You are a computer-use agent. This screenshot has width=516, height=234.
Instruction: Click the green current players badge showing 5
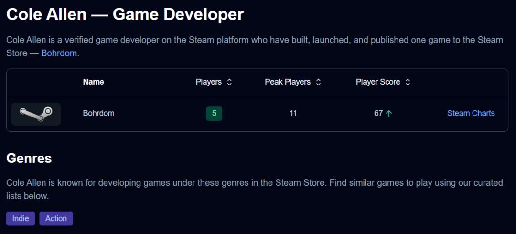pos(214,113)
